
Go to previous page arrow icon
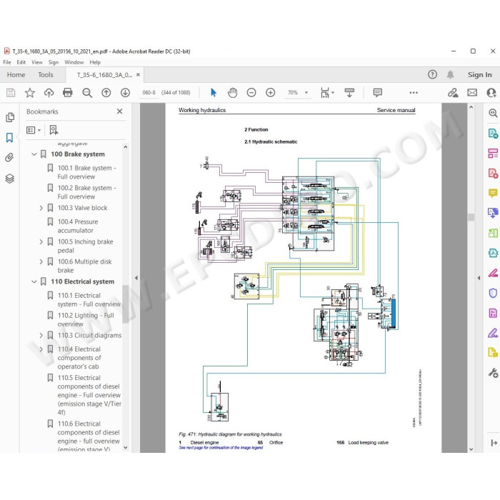point(106,93)
